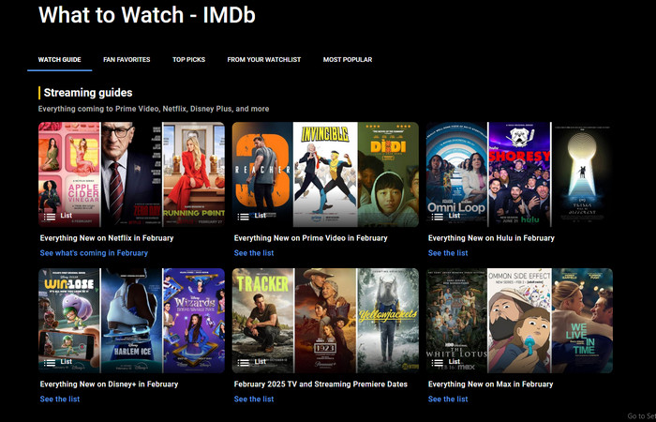Click the 1923 poster
656x422 pixels.
(325, 321)
